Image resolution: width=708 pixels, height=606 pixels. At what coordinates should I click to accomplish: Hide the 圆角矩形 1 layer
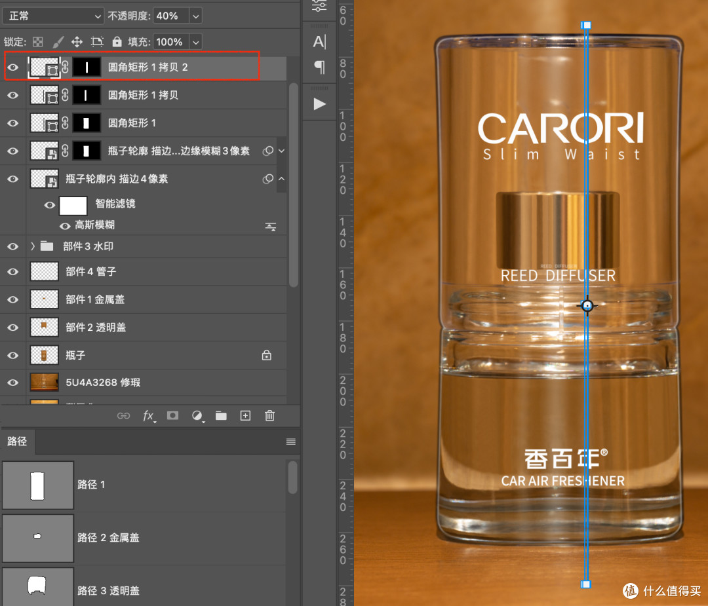click(x=13, y=123)
